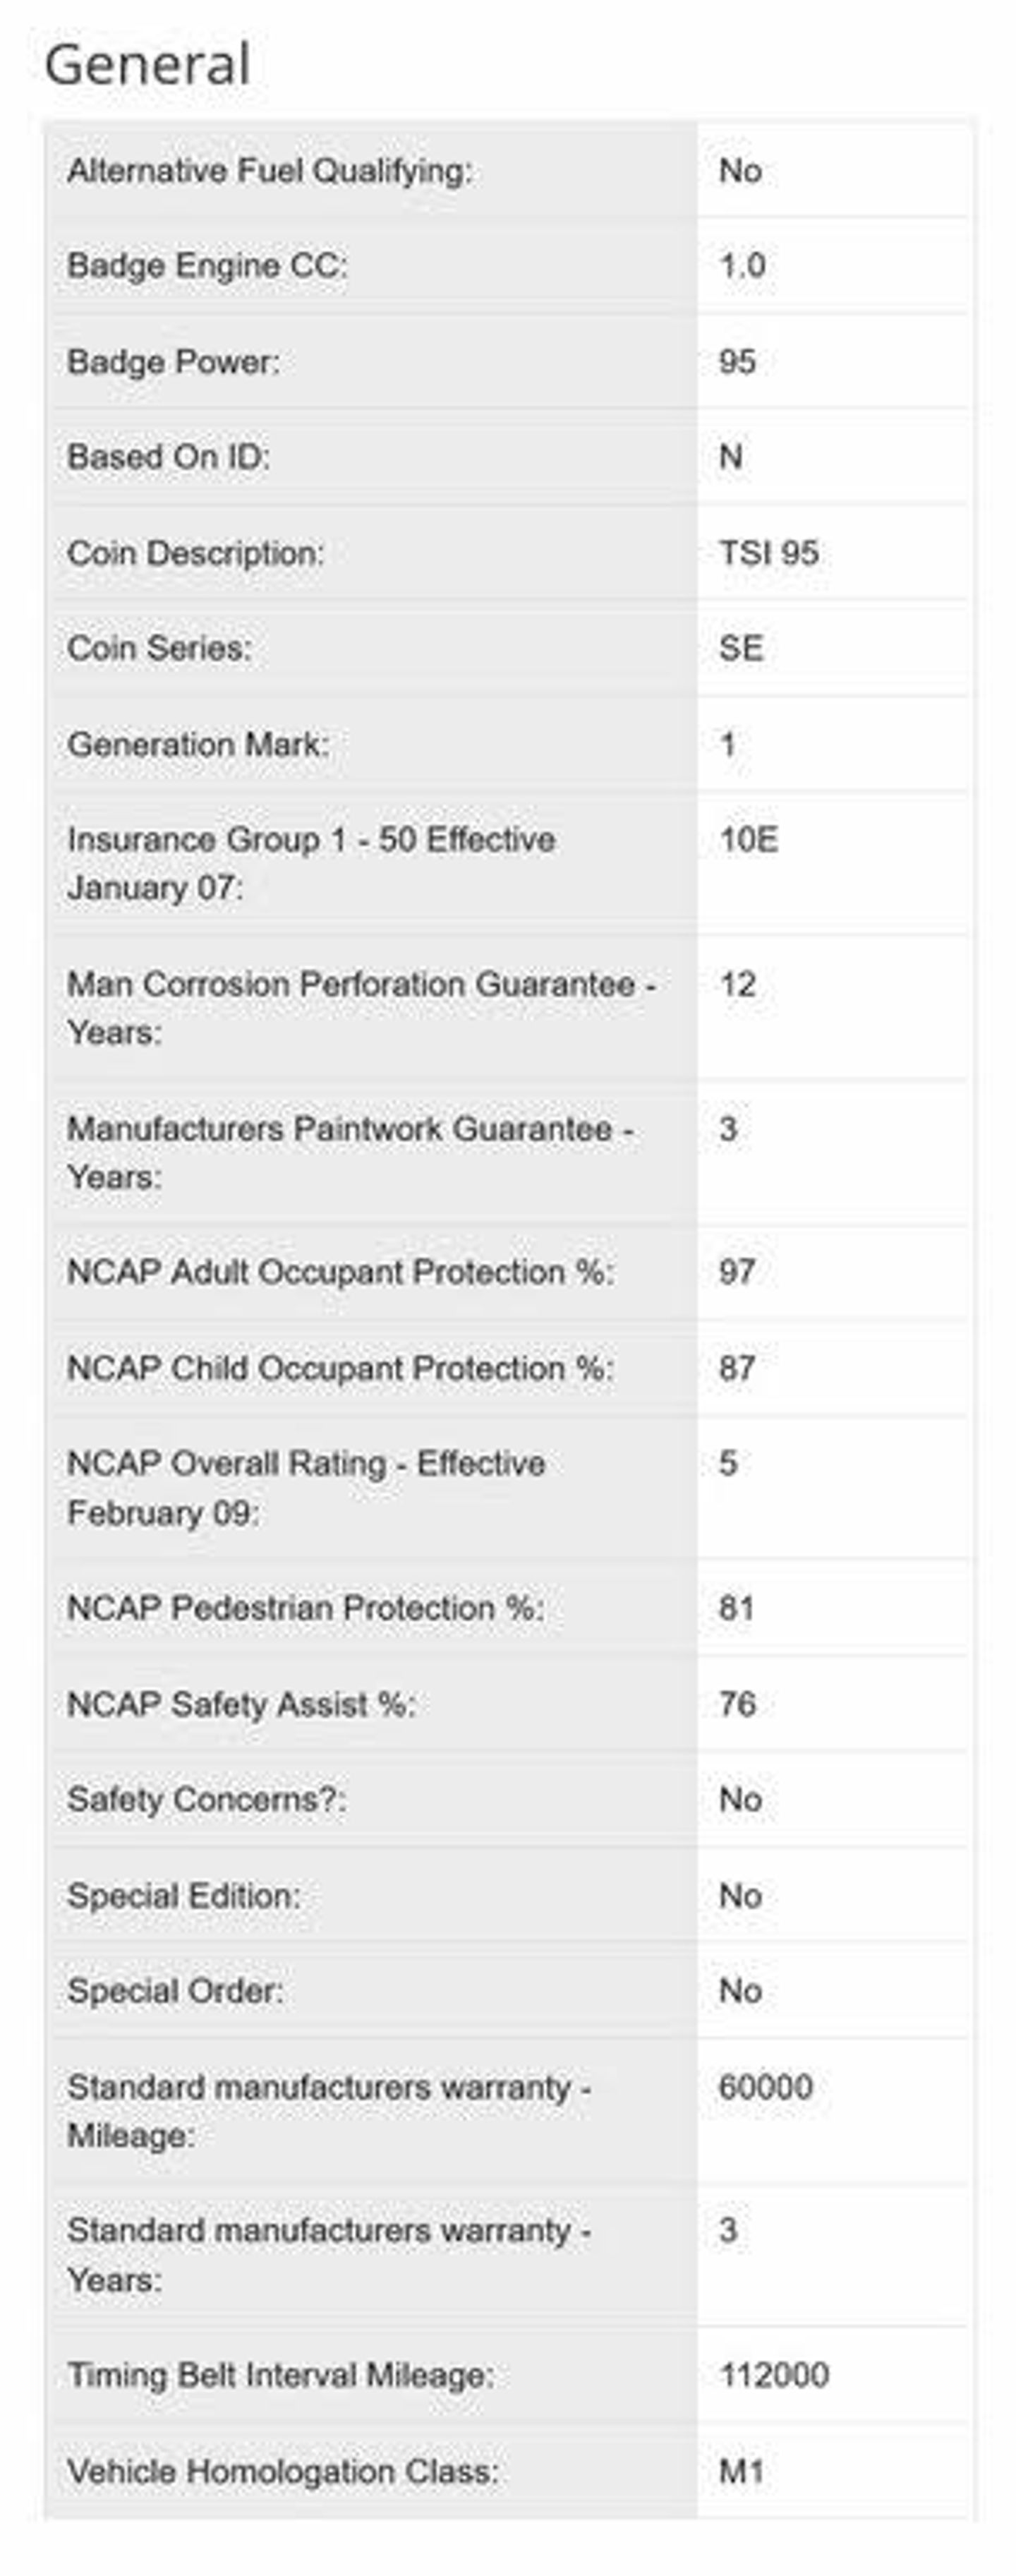Image resolution: width=1016 pixels, height=2576 pixels.
Task: Click the Badge Engine CC value 1.0
Action: 742,266
